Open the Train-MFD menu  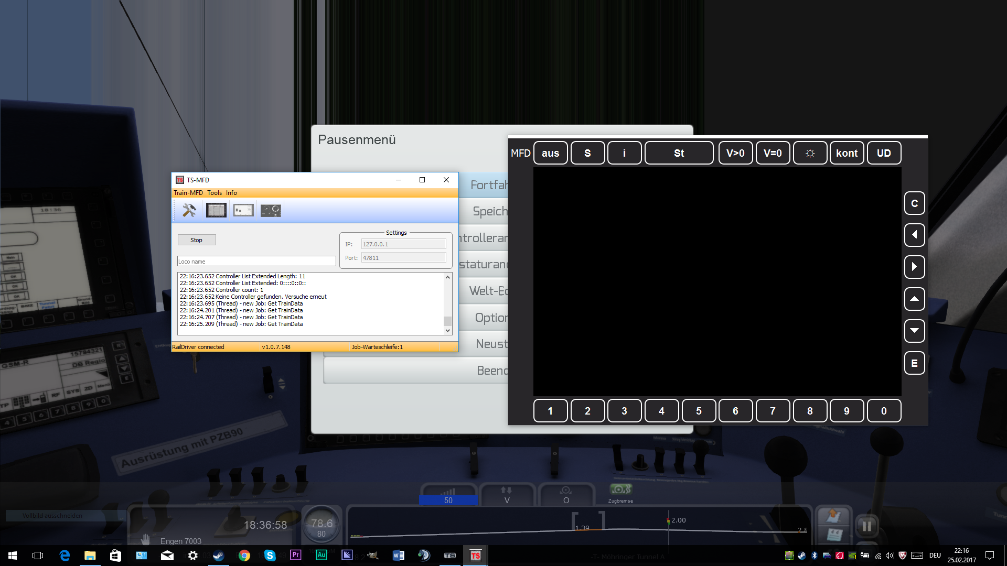188,193
